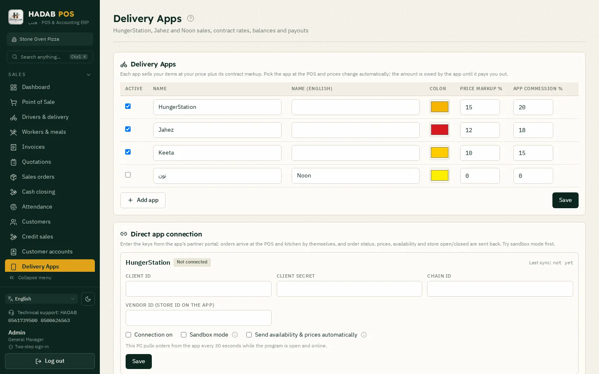This screenshot has width=599, height=374.
Task: Click the Workers & meals utensils icon
Action: coord(14,132)
